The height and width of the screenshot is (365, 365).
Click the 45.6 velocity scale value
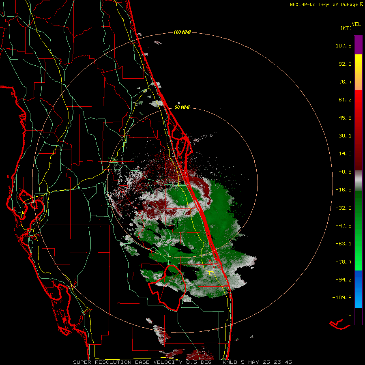click(x=345, y=118)
